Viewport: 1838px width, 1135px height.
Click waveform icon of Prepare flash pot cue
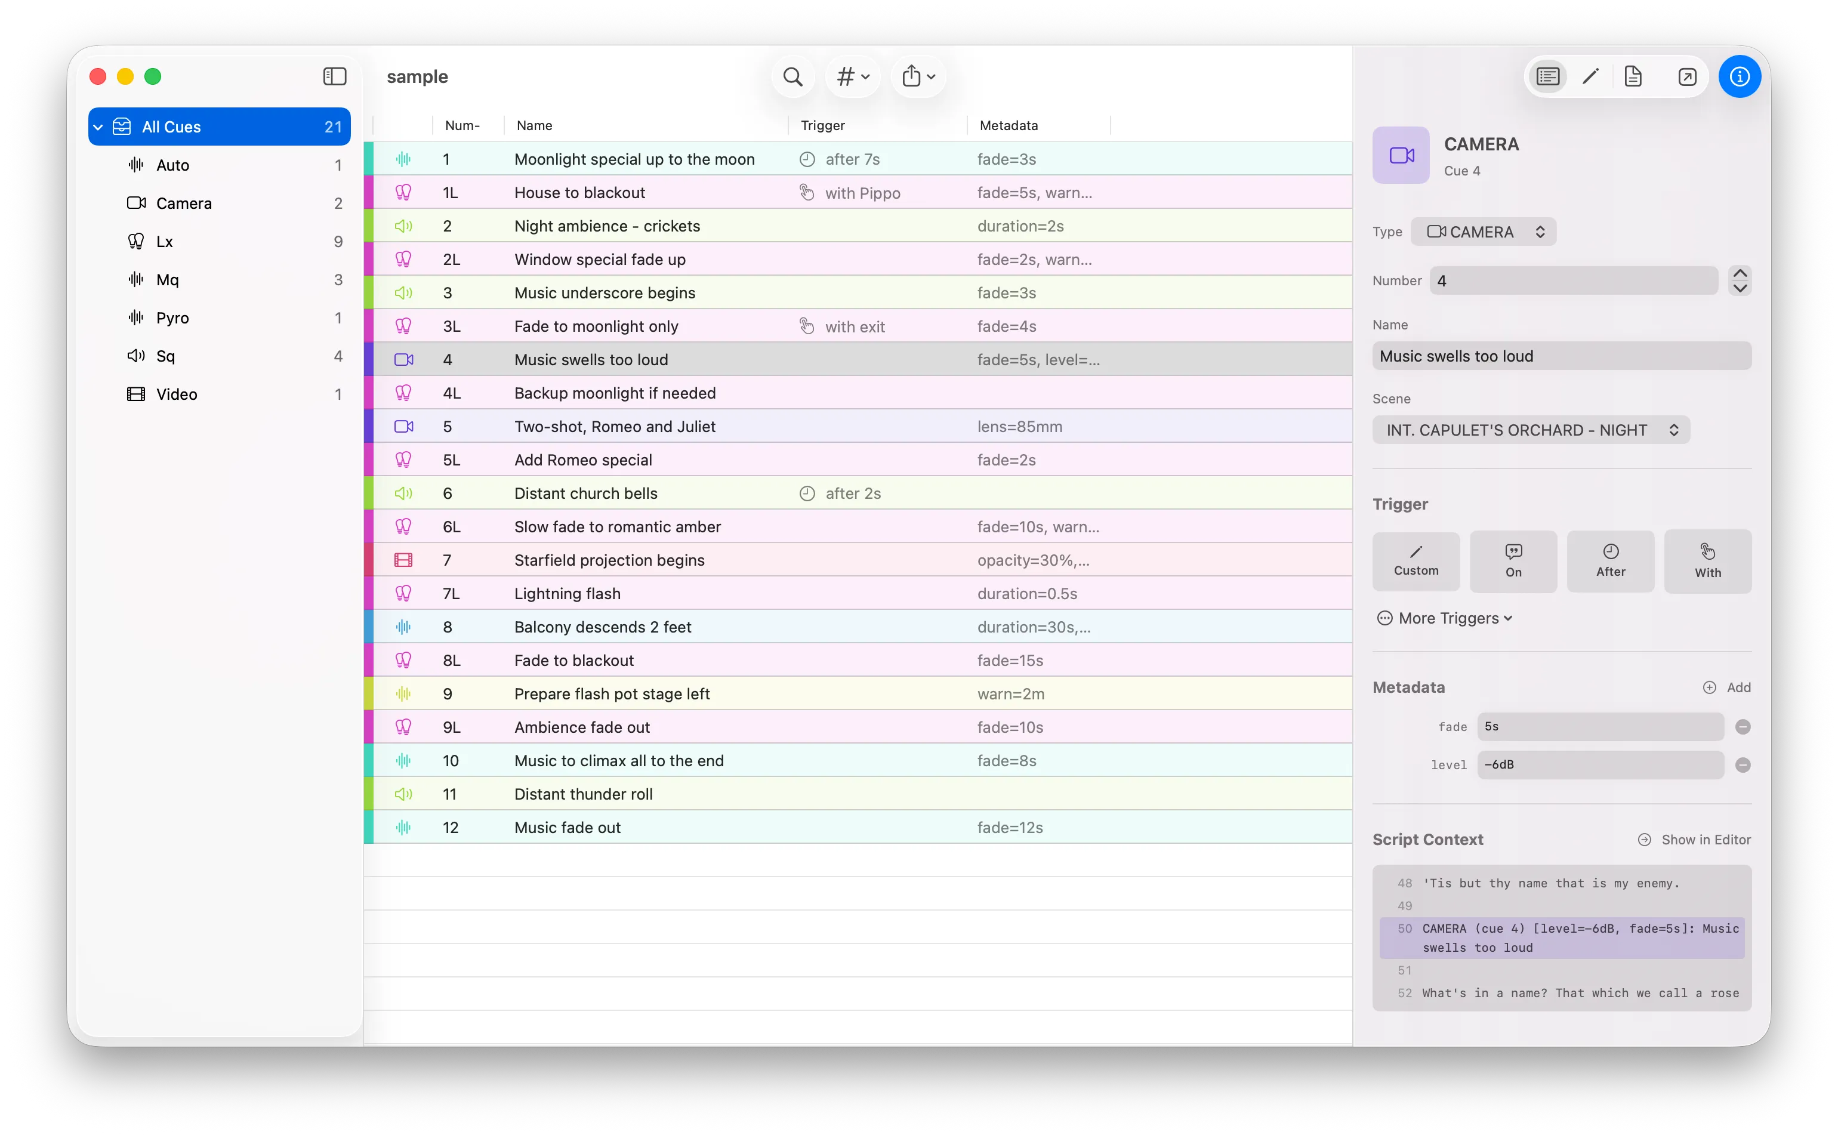[404, 693]
